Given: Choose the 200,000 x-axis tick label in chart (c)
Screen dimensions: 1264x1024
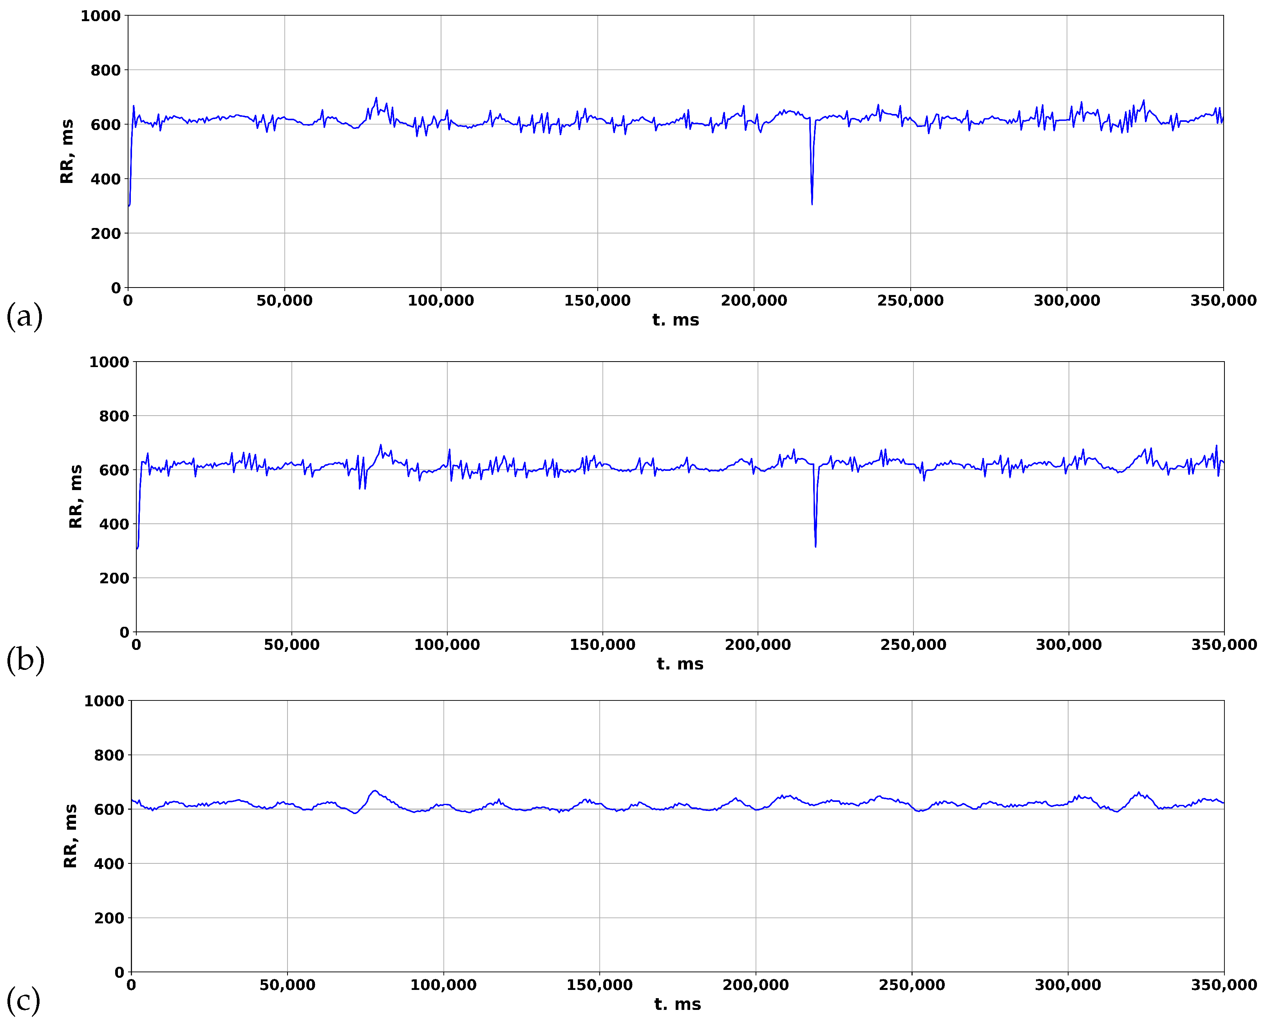Looking at the screenshot, I should point(756,985).
